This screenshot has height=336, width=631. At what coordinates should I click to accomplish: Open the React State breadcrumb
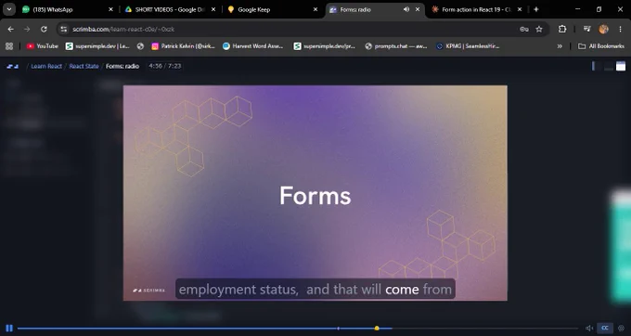click(84, 66)
